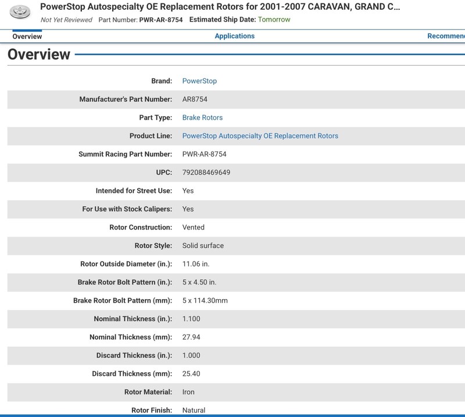
Task: Select Summit Racing part number value PWR-AR-8754
Action: click(x=204, y=154)
